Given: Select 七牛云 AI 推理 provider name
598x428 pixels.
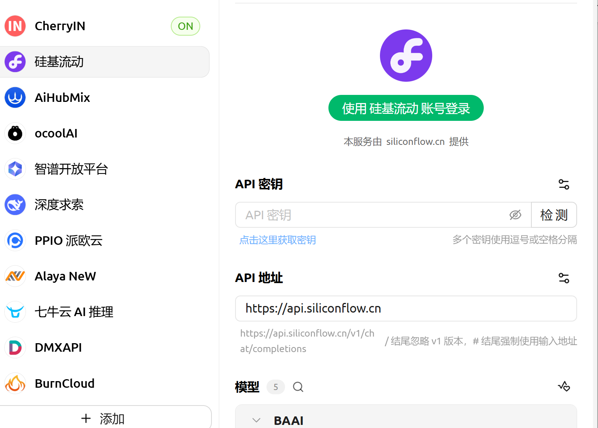Looking at the screenshot, I should point(74,312).
